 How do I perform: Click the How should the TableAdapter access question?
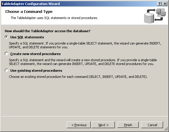pos(48,31)
